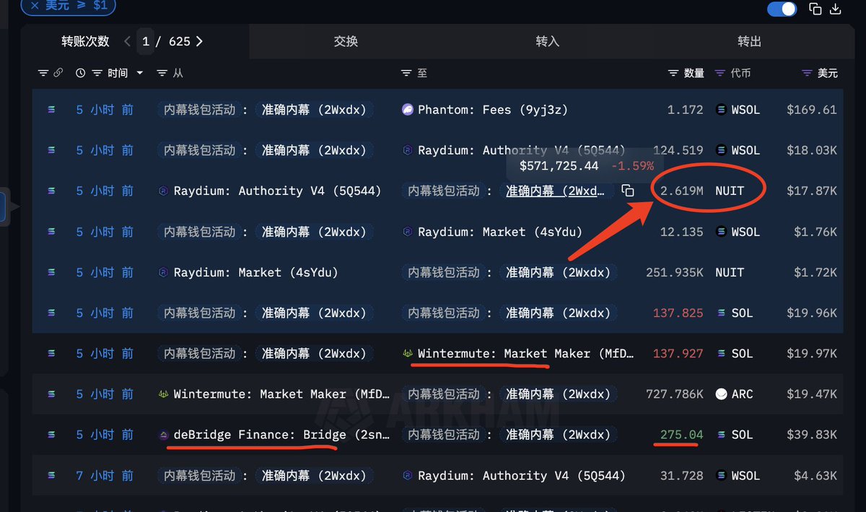
Task: Click the Wintermute logo in the $19.47K row
Action: pos(163,394)
